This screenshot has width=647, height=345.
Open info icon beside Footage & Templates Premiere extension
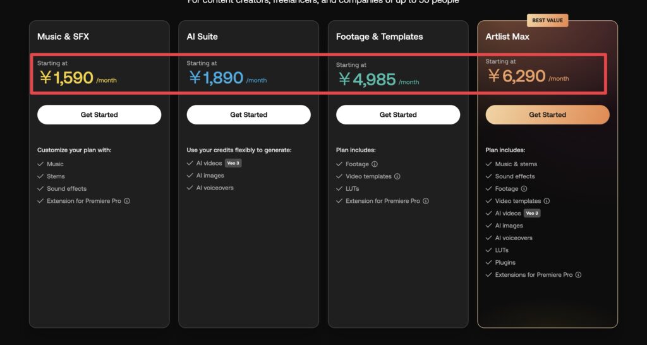click(x=426, y=201)
